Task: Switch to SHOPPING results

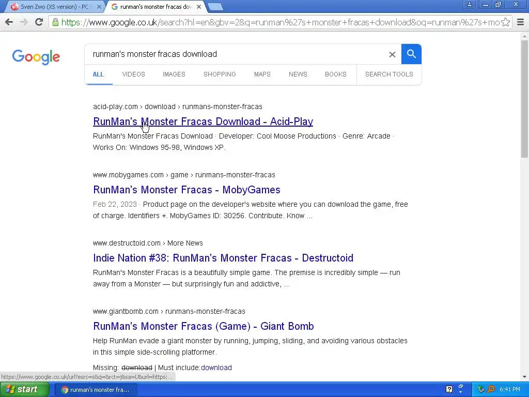Action: (220, 74)
